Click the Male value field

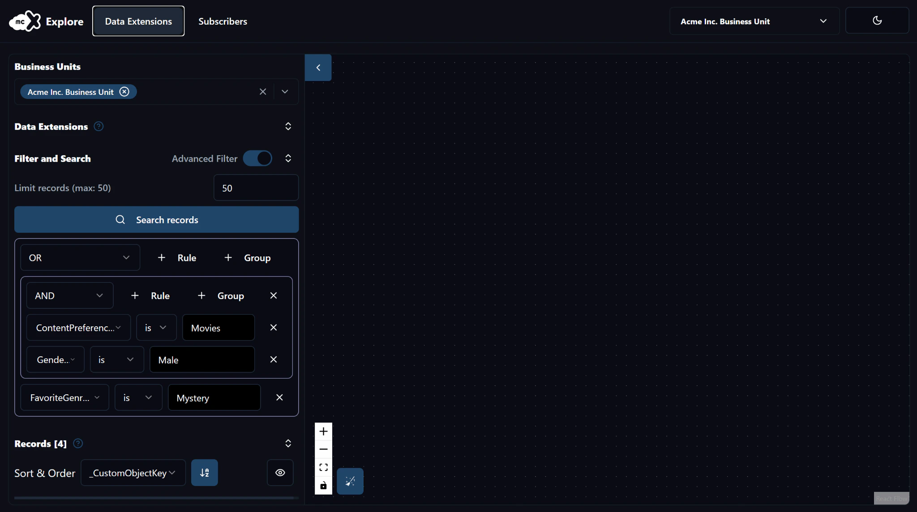tap(202, 360)
